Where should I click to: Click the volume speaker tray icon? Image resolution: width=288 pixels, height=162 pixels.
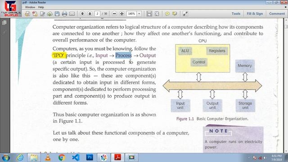[265, 158]
